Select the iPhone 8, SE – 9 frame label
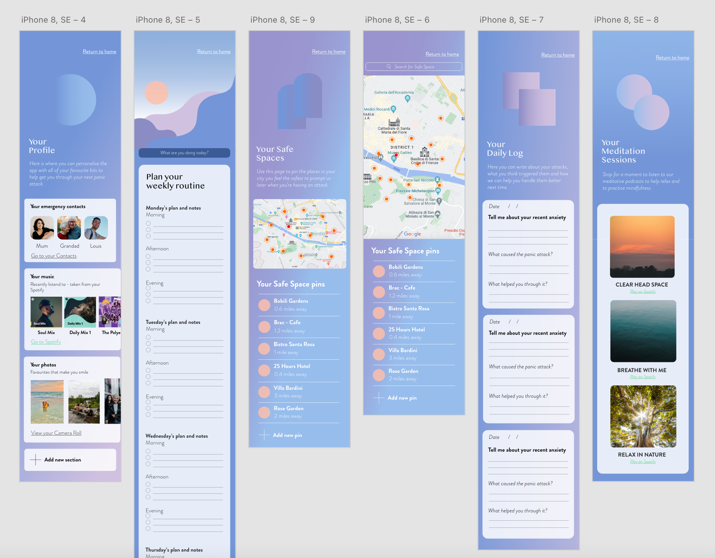 282,20
